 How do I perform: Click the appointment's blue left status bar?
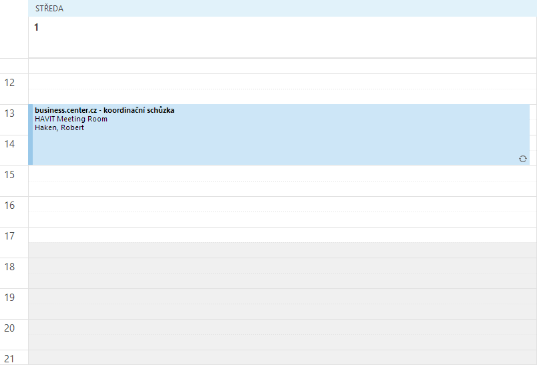tap(31, 134)
